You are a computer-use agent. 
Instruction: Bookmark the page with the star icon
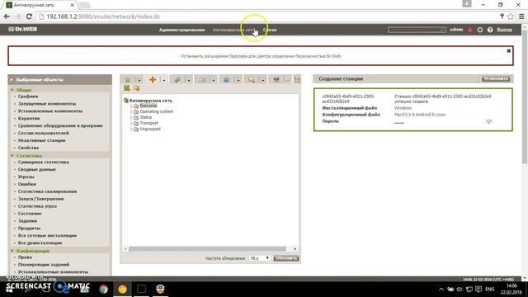[x=511, y=16]
